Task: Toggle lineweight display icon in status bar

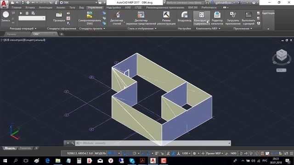Action: point(157,154)
